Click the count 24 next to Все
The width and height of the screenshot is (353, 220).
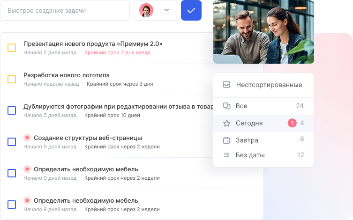[x=300, y=106]
